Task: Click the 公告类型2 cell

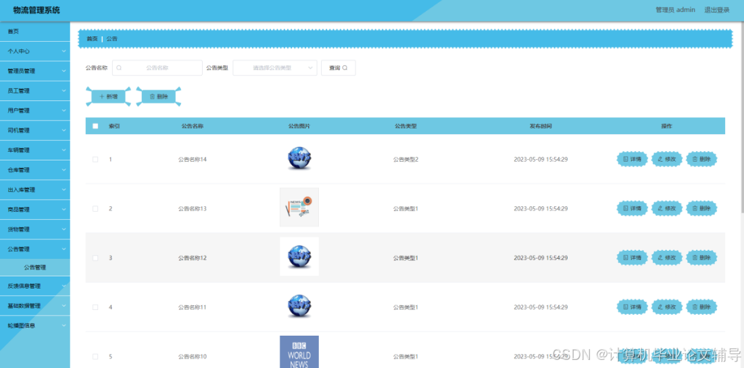Action: 405,160
